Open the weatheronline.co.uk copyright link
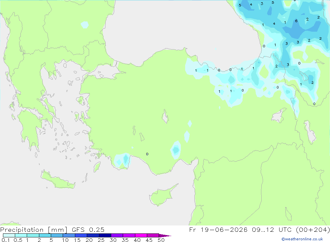 (x=302, y=239)
